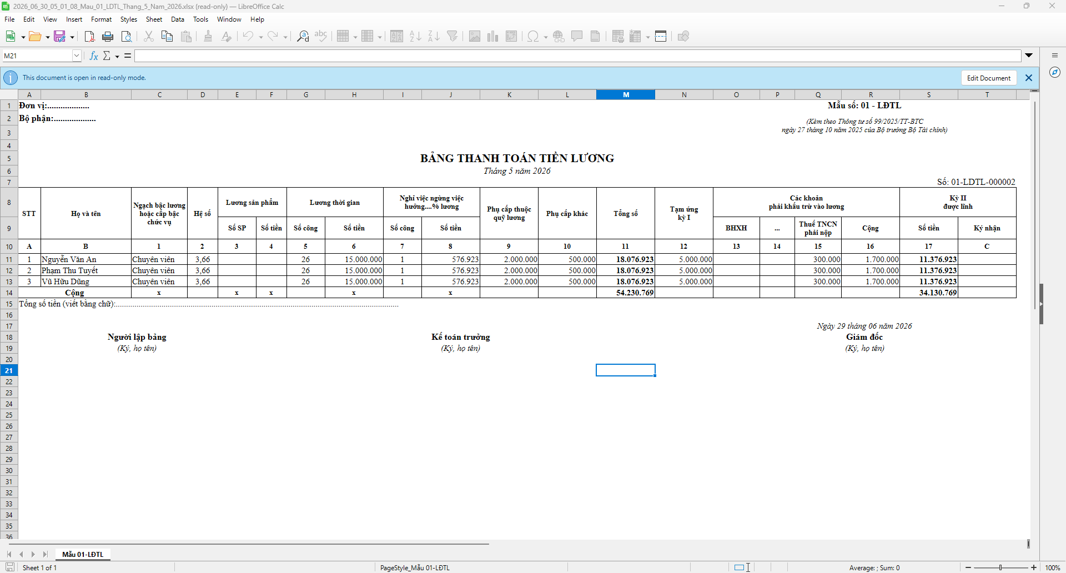Select the Clone Formatting brush icon
Screen dimensions: 1066x573
click(x=208, y=37)
